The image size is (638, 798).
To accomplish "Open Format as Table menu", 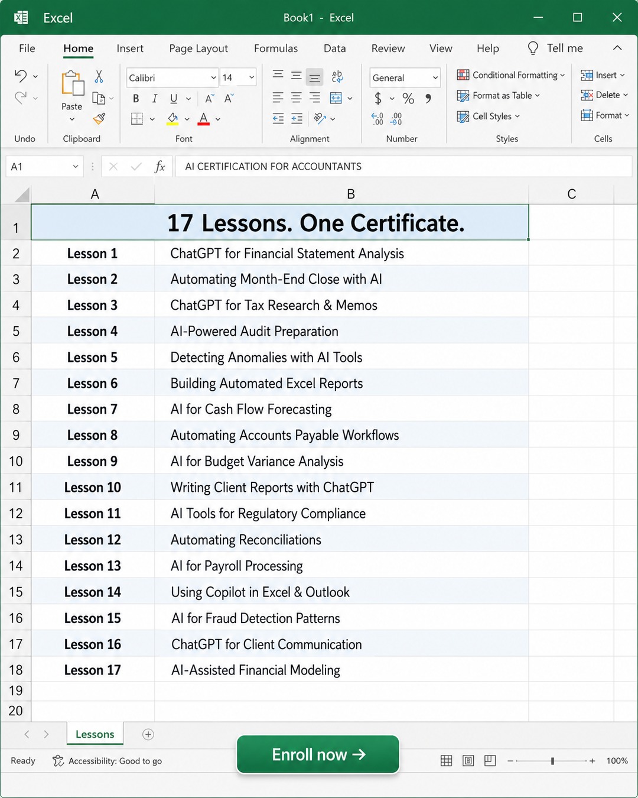I will [498, 95].
